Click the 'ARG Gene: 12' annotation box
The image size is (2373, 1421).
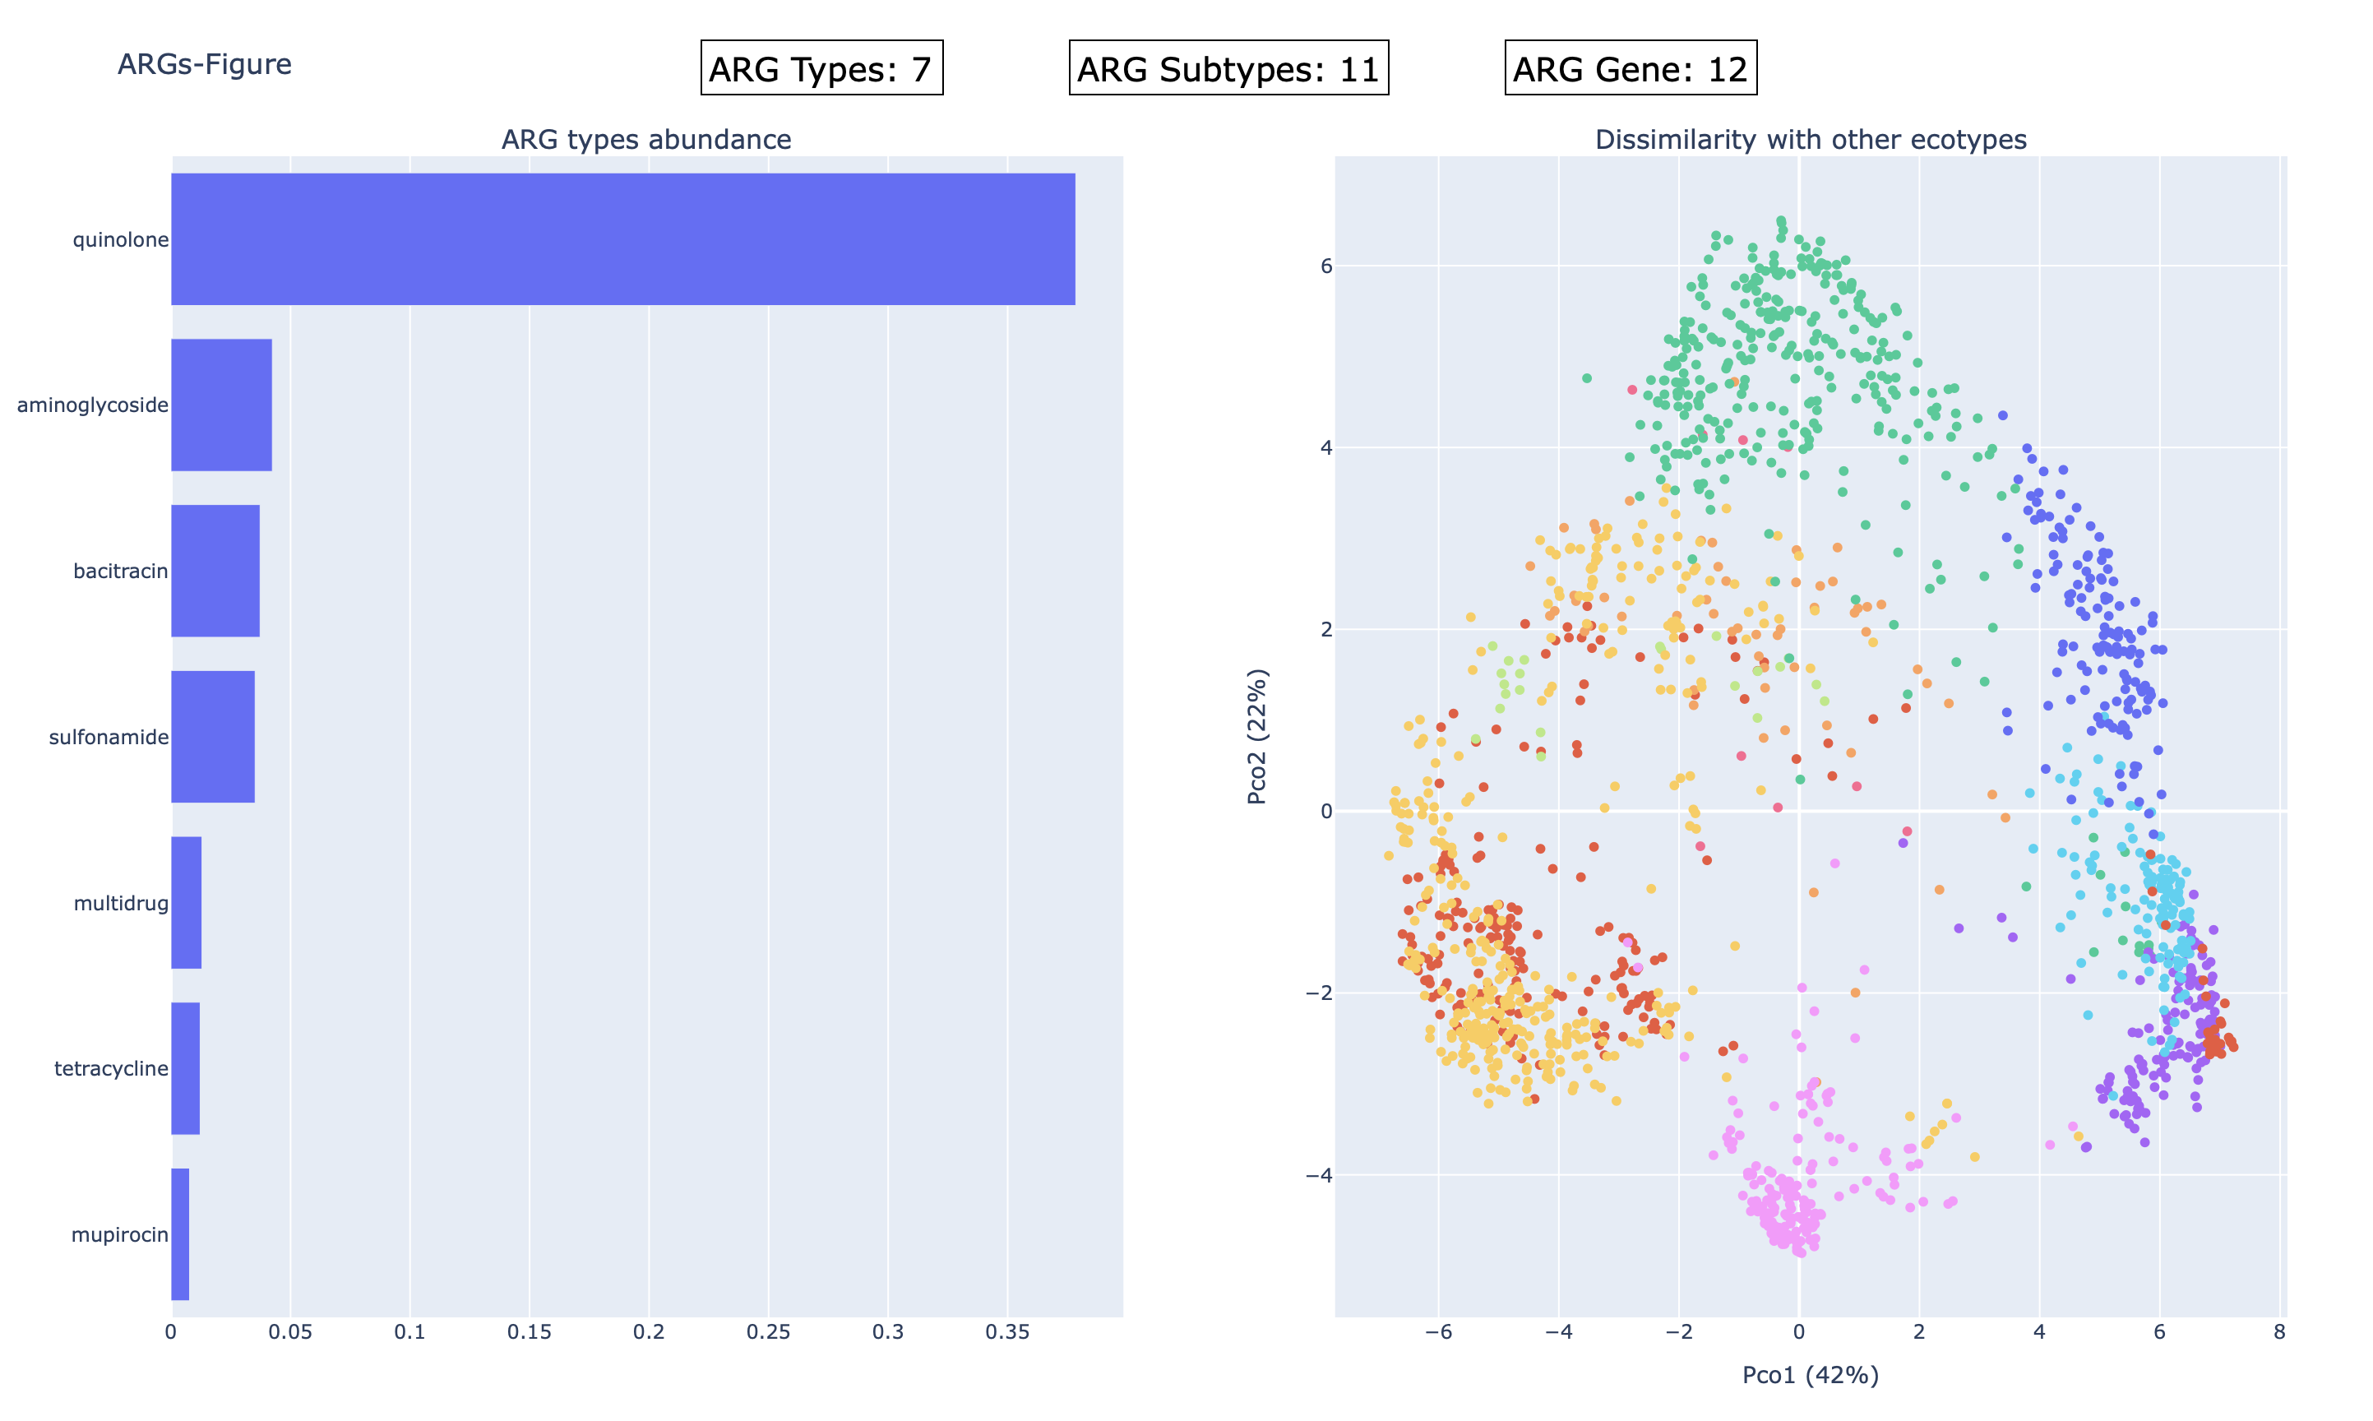click(1631, 68)
